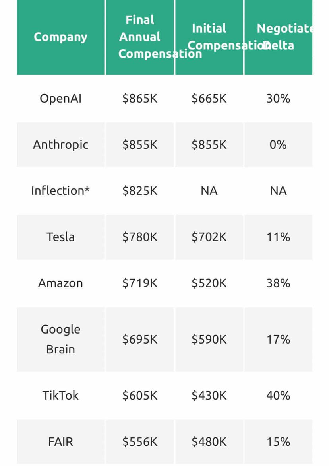This screenshot has width=329, height=466.
Task: Click OpenAI's $865K final compensation
Action: click(x=140, y=99)
